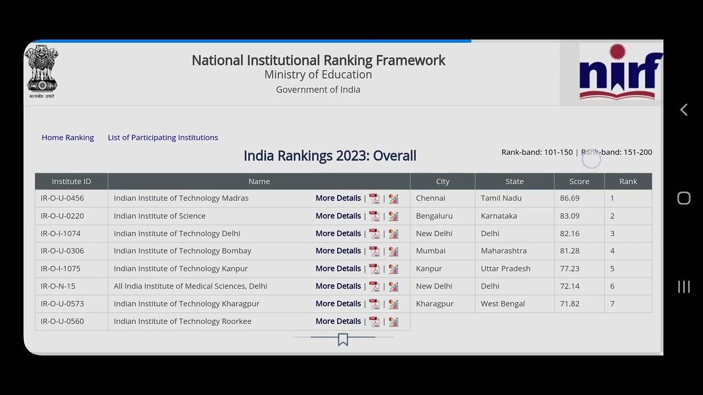
Task: Open Rank-band: 151-200 link
Action: (x=616, y=152)
